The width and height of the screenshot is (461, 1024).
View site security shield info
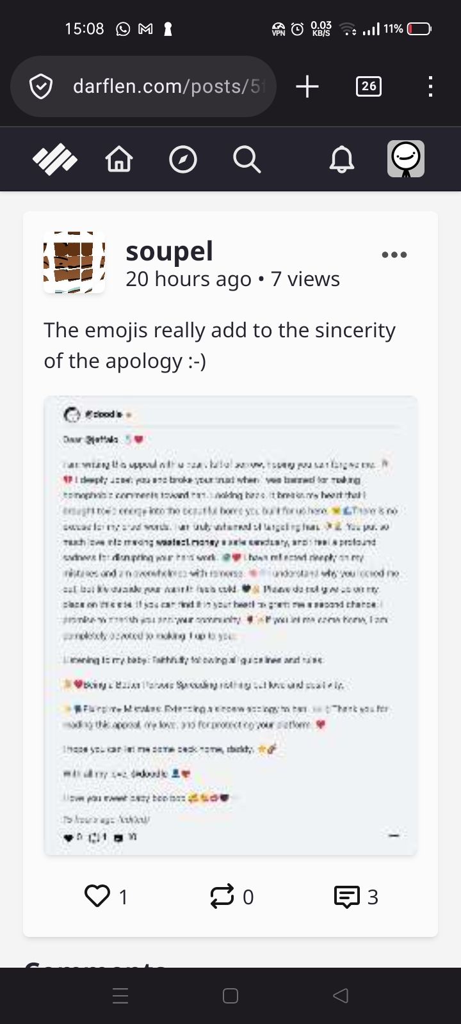(x=41, y=86)
